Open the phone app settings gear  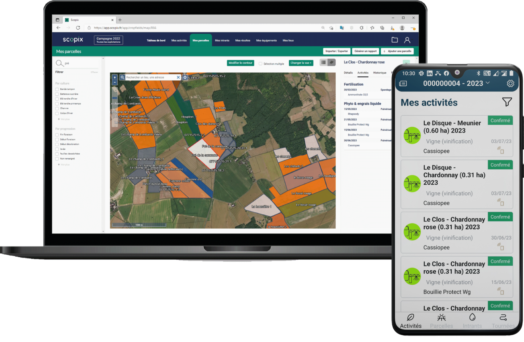510,84
